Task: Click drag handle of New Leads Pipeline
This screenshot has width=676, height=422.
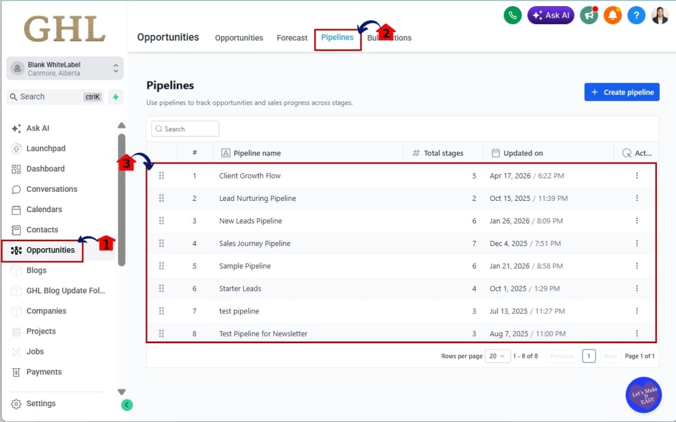Action: click(162, 221)
